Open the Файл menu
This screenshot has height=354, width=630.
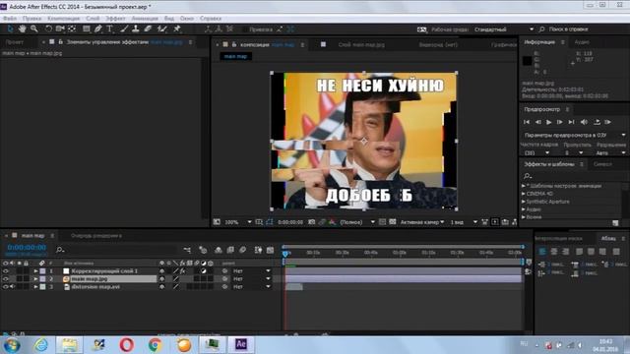click(x=10, y=19)
